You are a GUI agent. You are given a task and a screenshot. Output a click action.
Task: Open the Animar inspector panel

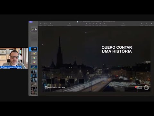tap(146, 24)
